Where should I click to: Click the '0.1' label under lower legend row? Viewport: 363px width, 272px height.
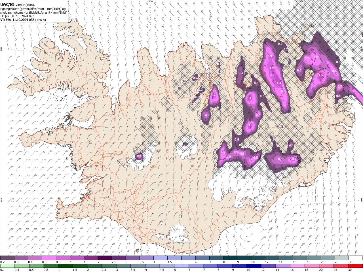[x=2, y=270]
